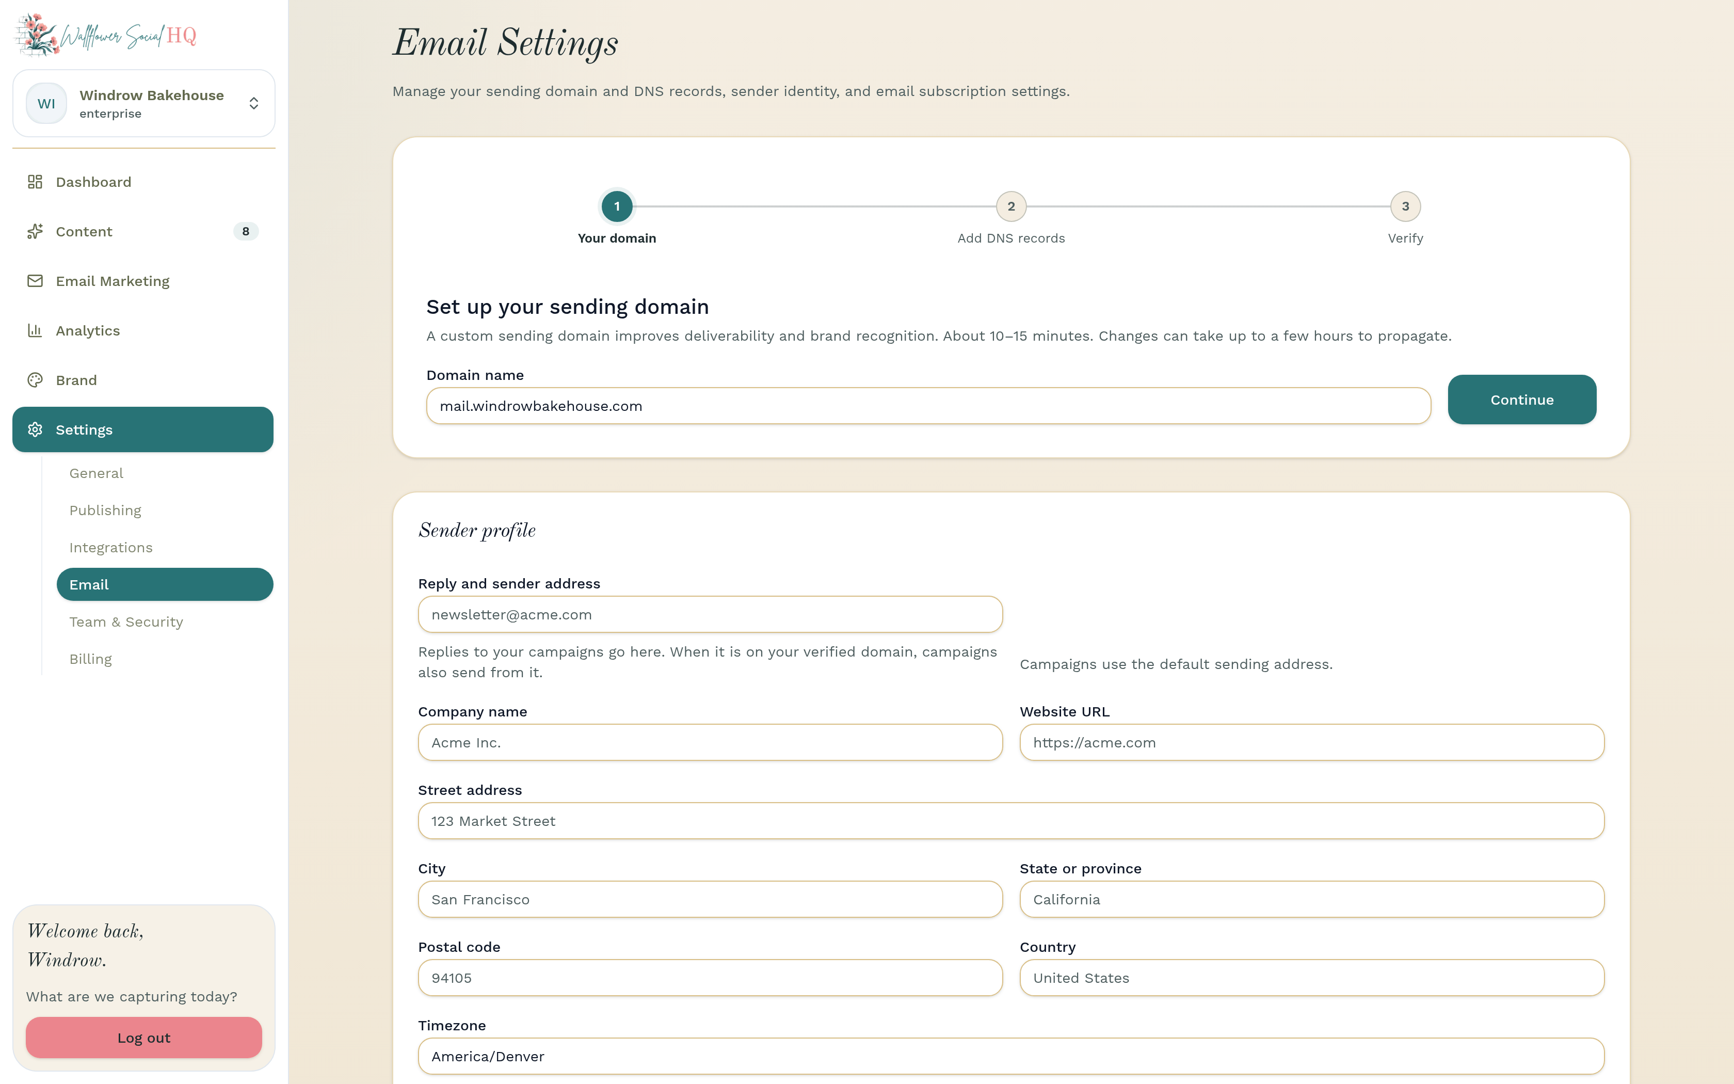Click the Settings gear icon
The image size is (1734, 1084).
click(x=35, y=429)
